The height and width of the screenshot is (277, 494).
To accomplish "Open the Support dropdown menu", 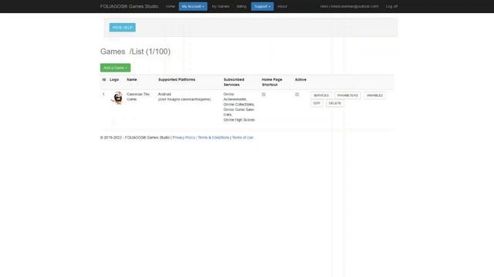I will click(x=262, y=6).
